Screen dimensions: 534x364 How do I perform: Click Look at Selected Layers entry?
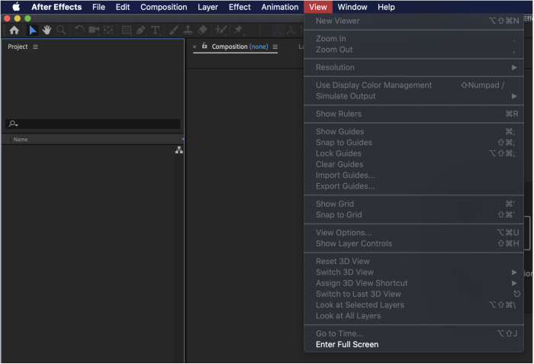pos(413,304)
